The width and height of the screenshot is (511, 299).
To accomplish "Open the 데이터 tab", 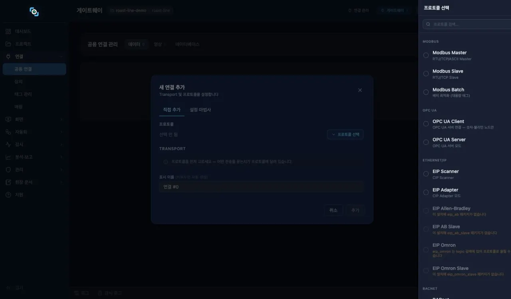I will coord(137,44).
